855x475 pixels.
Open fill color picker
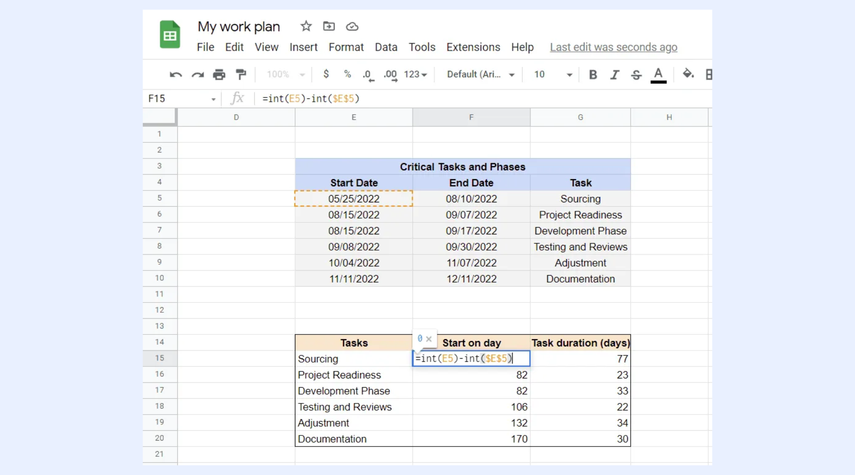[x=688, y=74]
